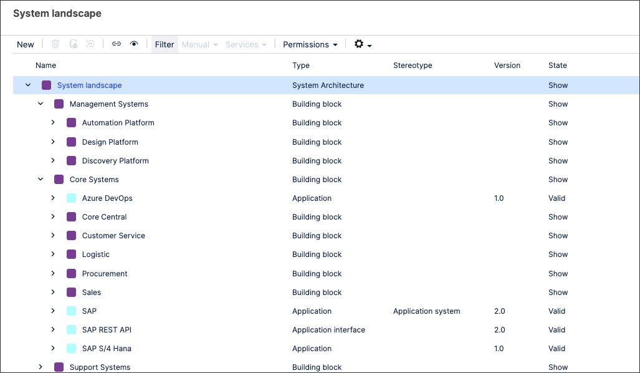
Task: Click the purple icon of System landscape
Action: click(47, 85)
